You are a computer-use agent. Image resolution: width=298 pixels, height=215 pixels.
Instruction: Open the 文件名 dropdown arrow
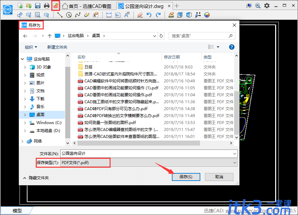click(x=235, y=154)
